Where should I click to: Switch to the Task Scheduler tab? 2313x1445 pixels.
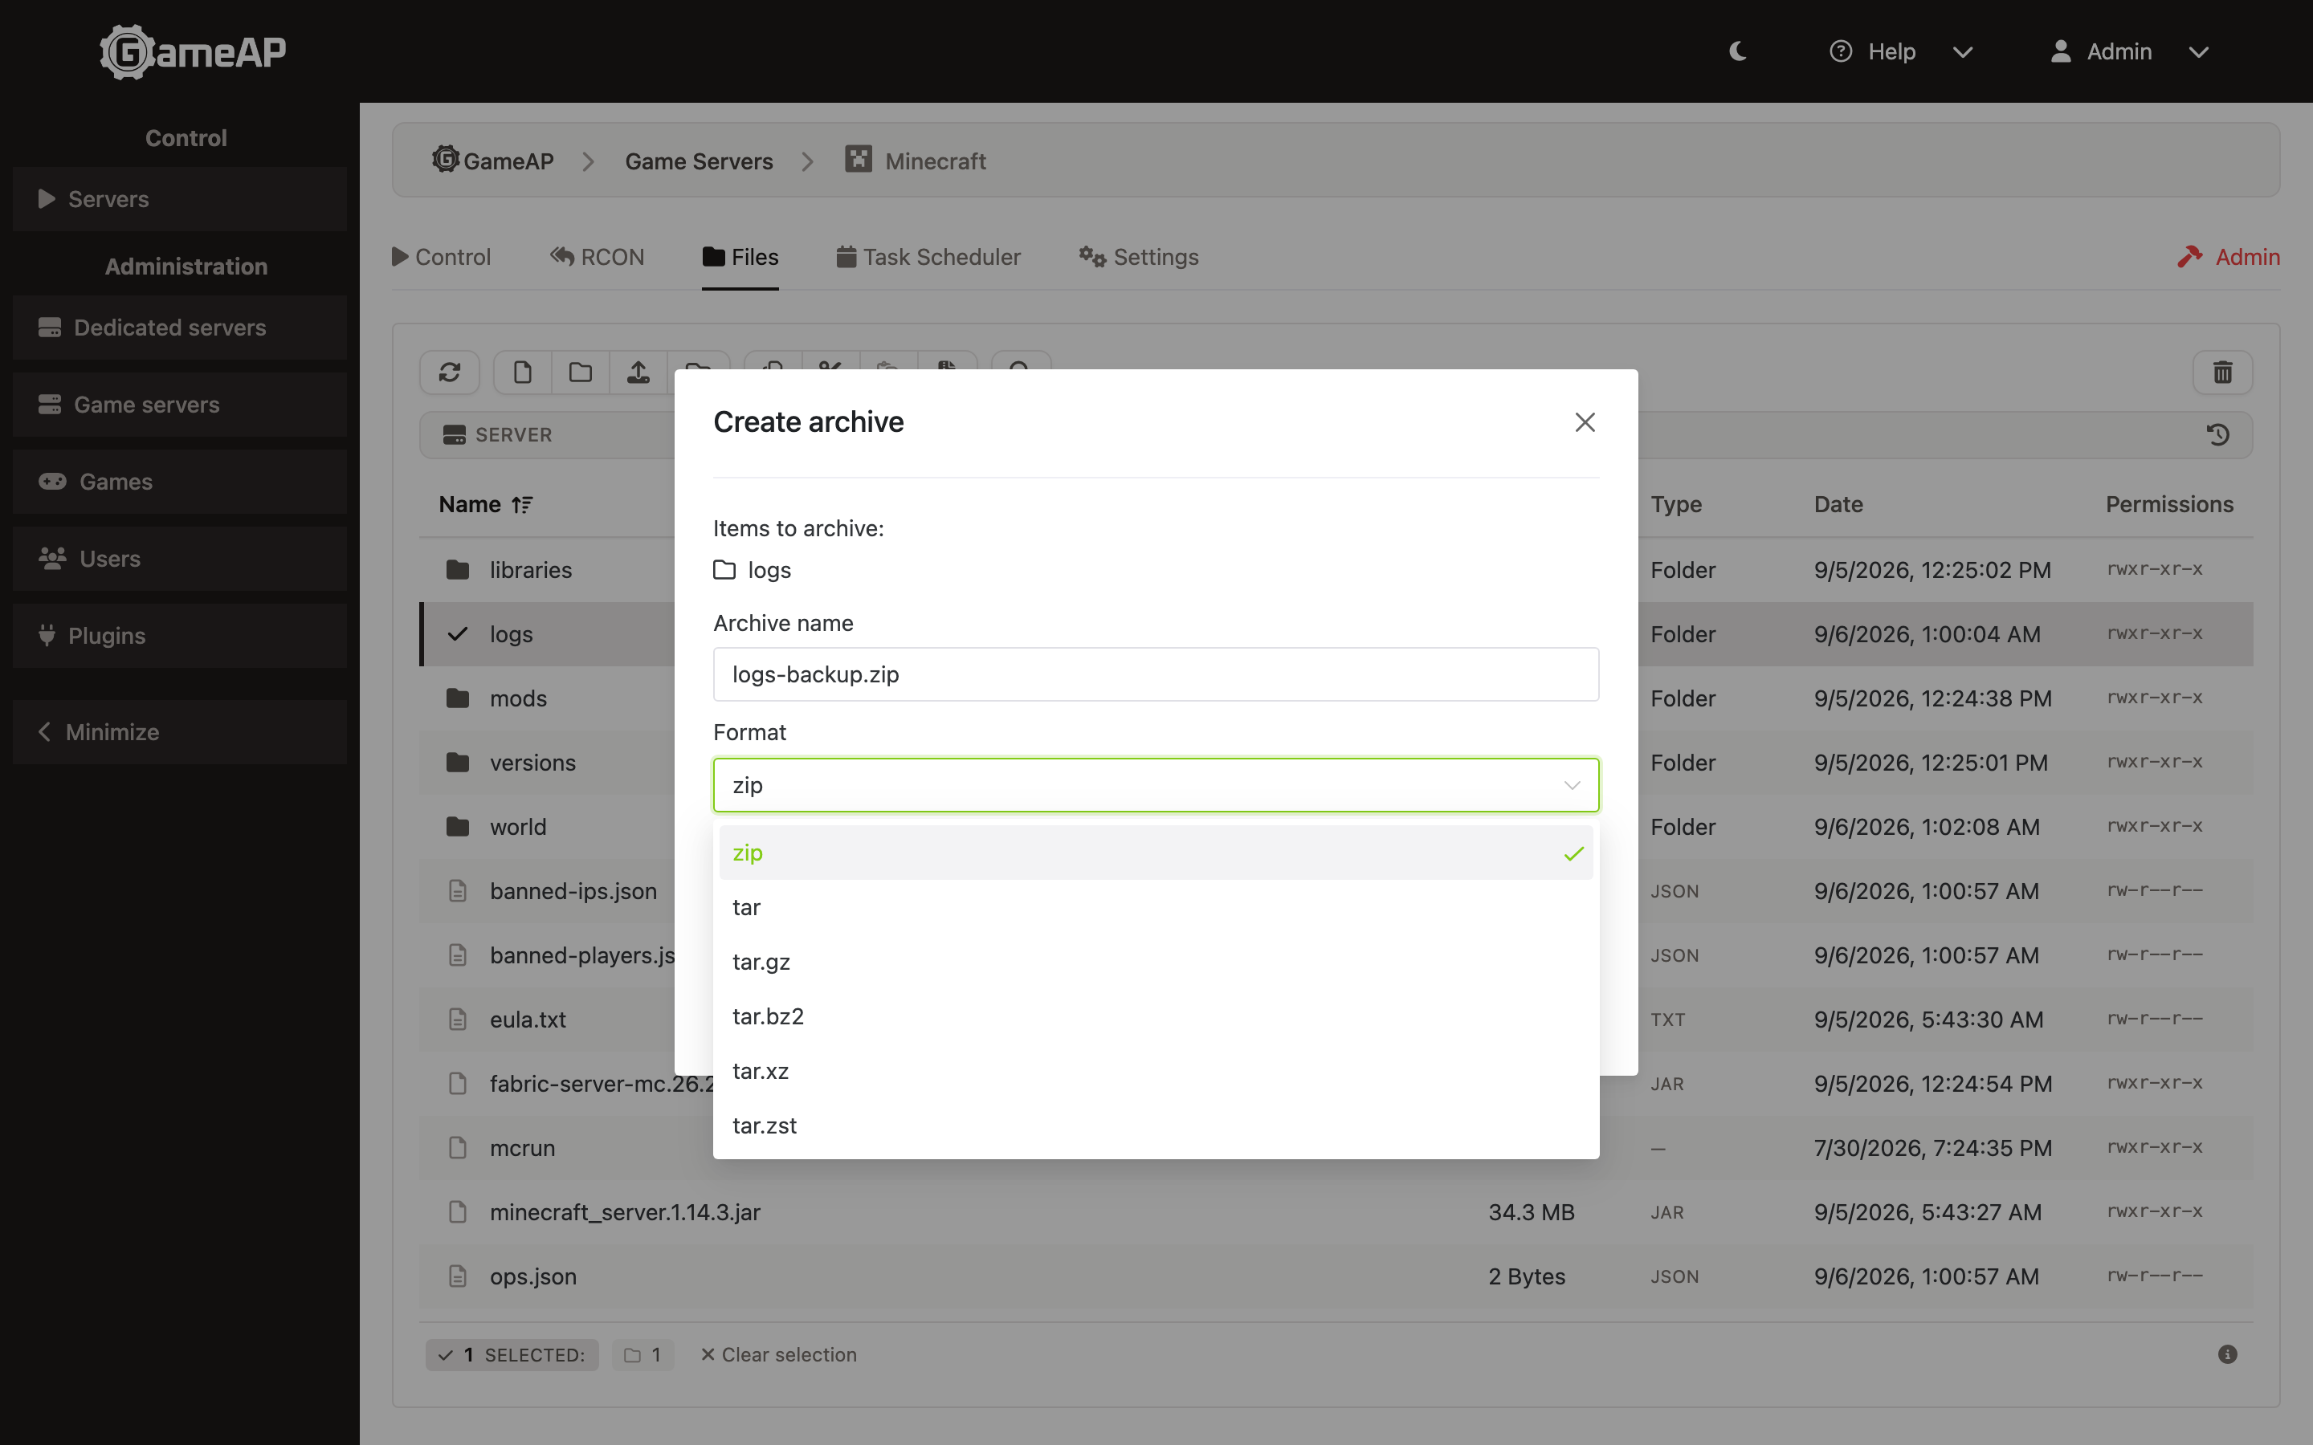tap(928, 257)
